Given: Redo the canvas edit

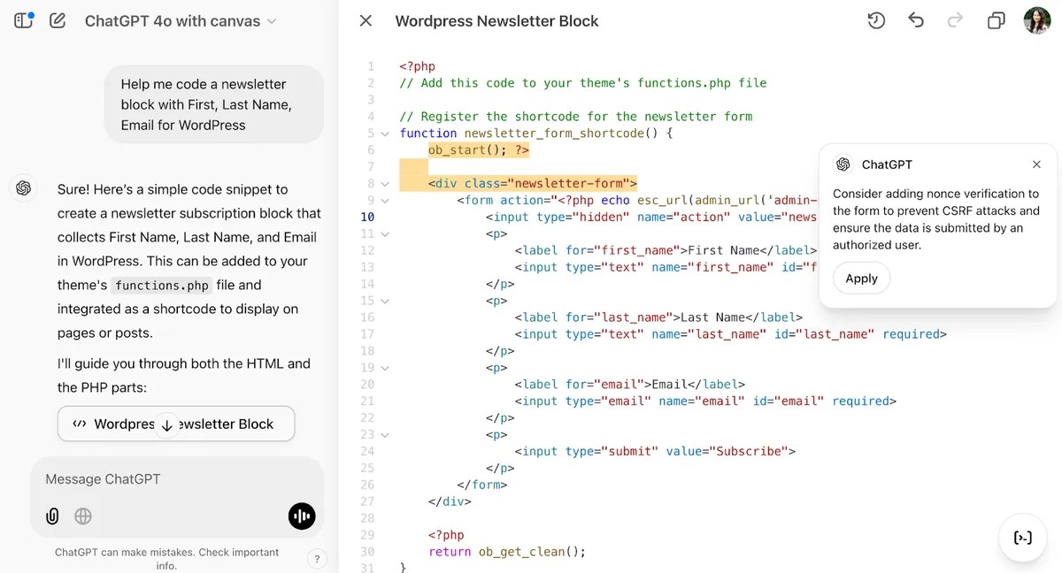Looking at the screenshot, I should pyautogui.click(x=955, y=20).
